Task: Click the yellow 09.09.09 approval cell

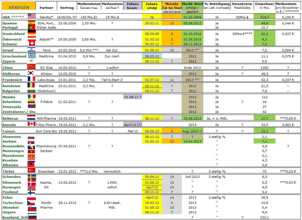Action: [x=152, y=34]
